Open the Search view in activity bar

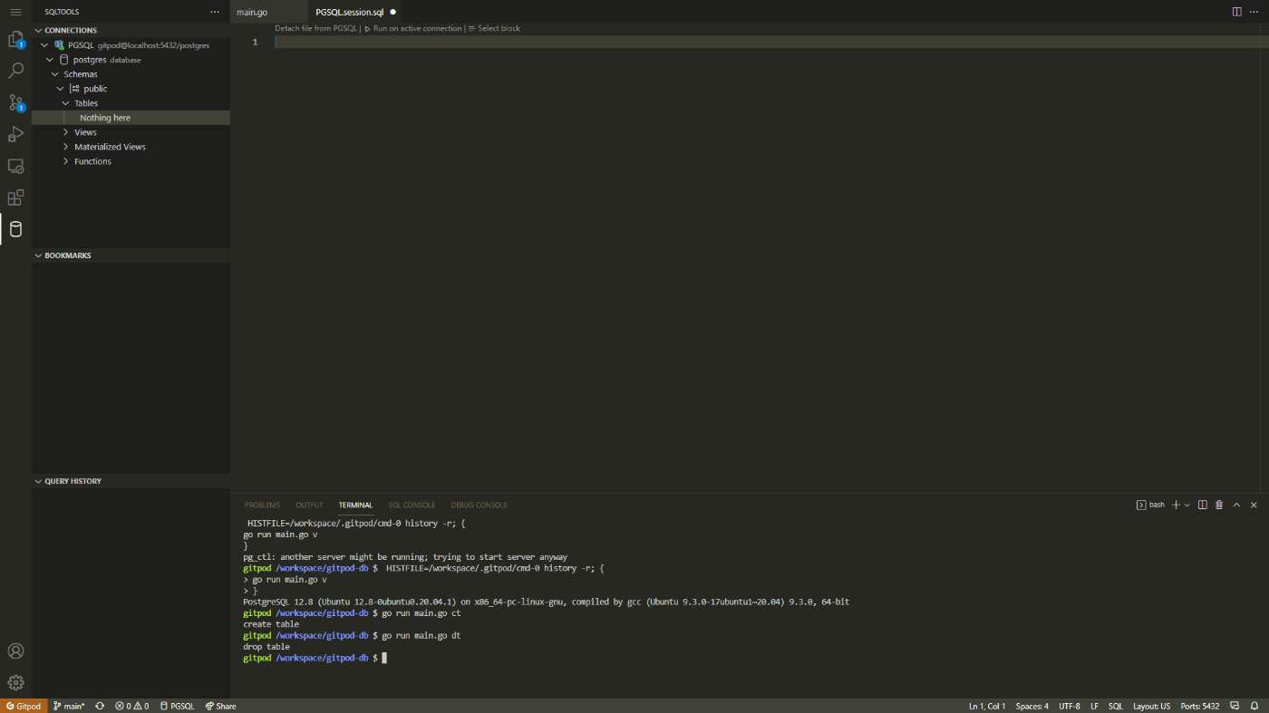[15, 71]
